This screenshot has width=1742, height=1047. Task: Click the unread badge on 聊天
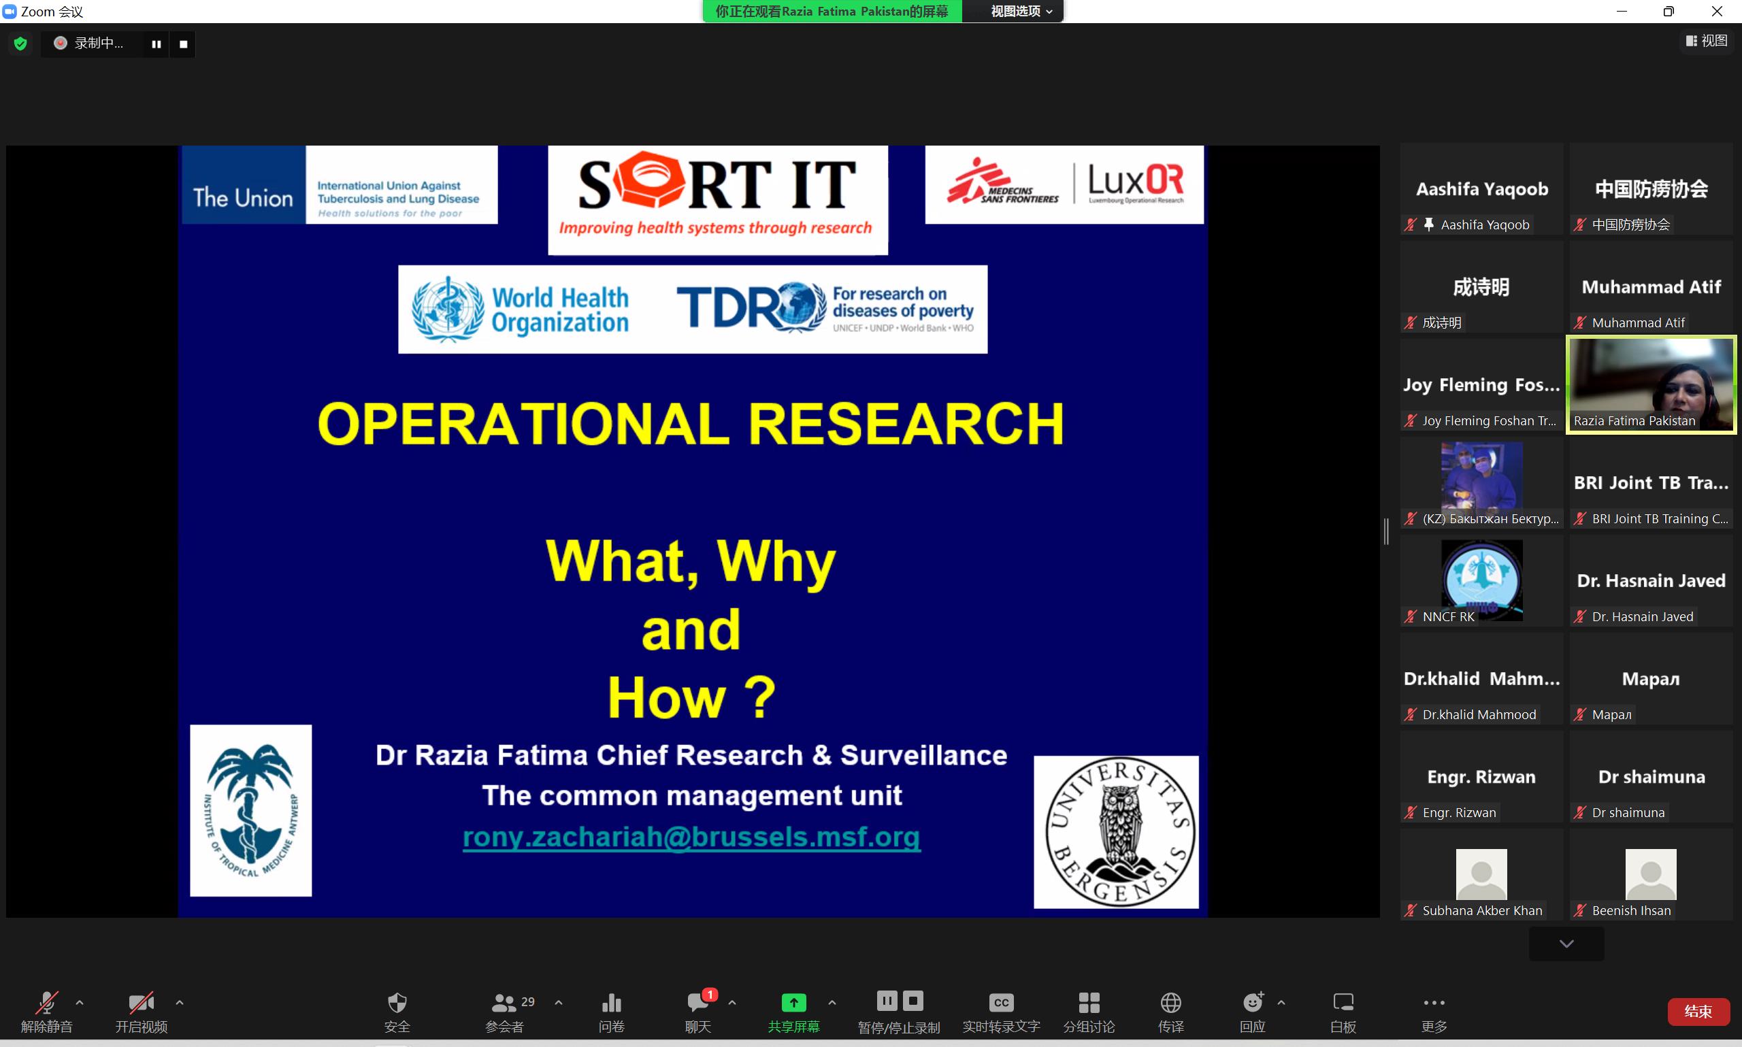(710, 994)
